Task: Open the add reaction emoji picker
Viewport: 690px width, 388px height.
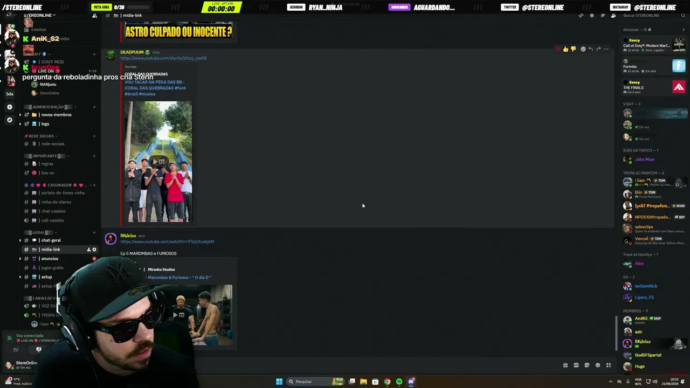Action: click(583, 49)
